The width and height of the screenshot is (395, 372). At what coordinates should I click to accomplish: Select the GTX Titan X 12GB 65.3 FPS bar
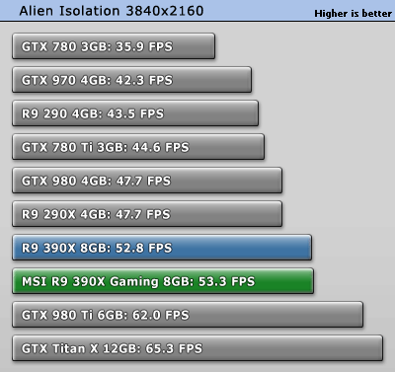[x=197, y=348]
